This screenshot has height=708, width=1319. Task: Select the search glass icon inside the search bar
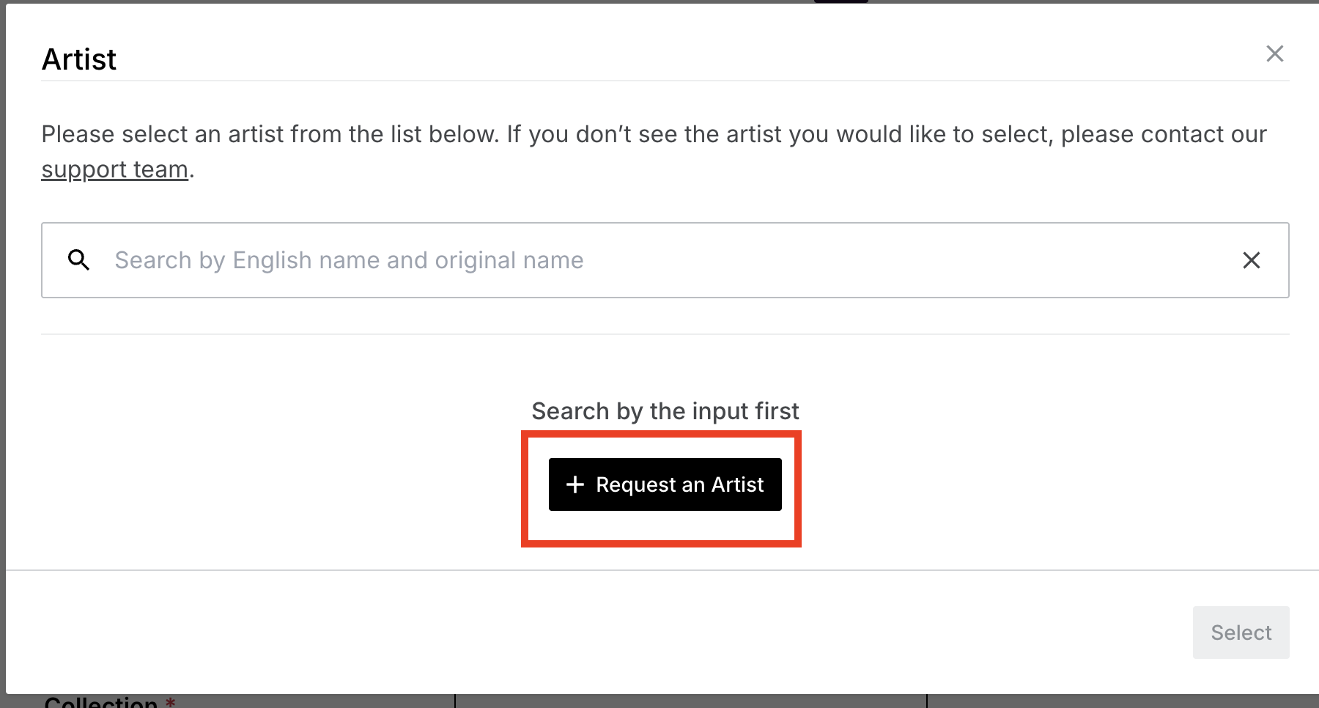pos(78,260)
